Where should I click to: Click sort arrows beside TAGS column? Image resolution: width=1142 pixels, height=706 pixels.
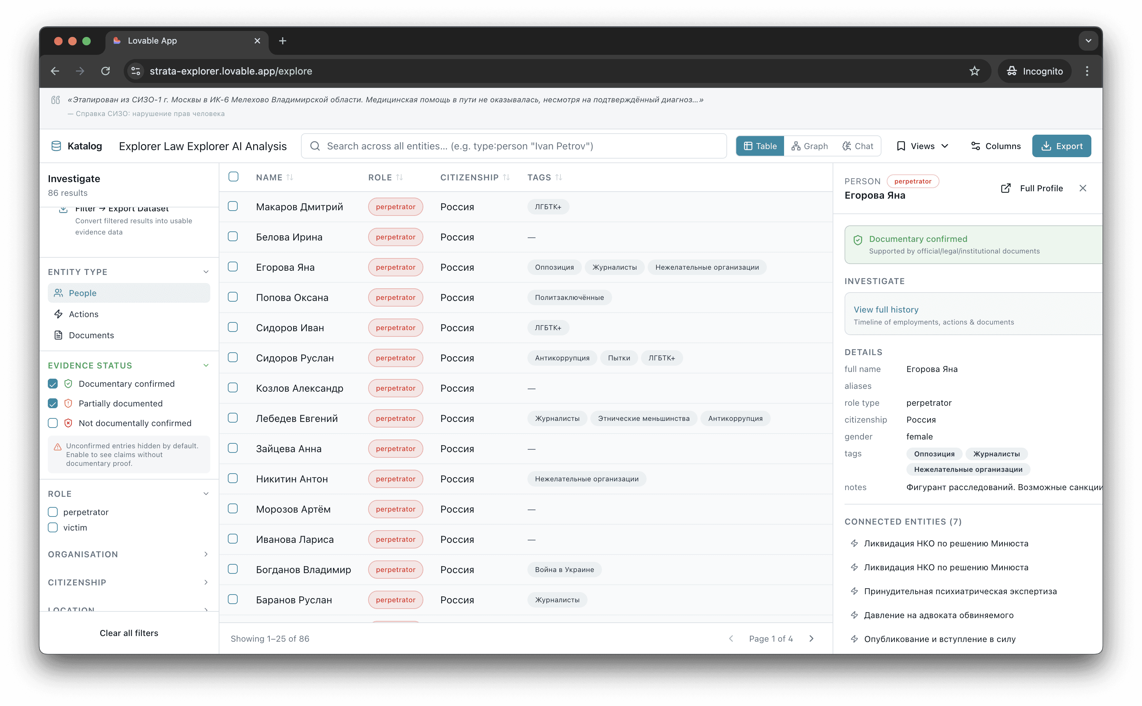point(559,178)
